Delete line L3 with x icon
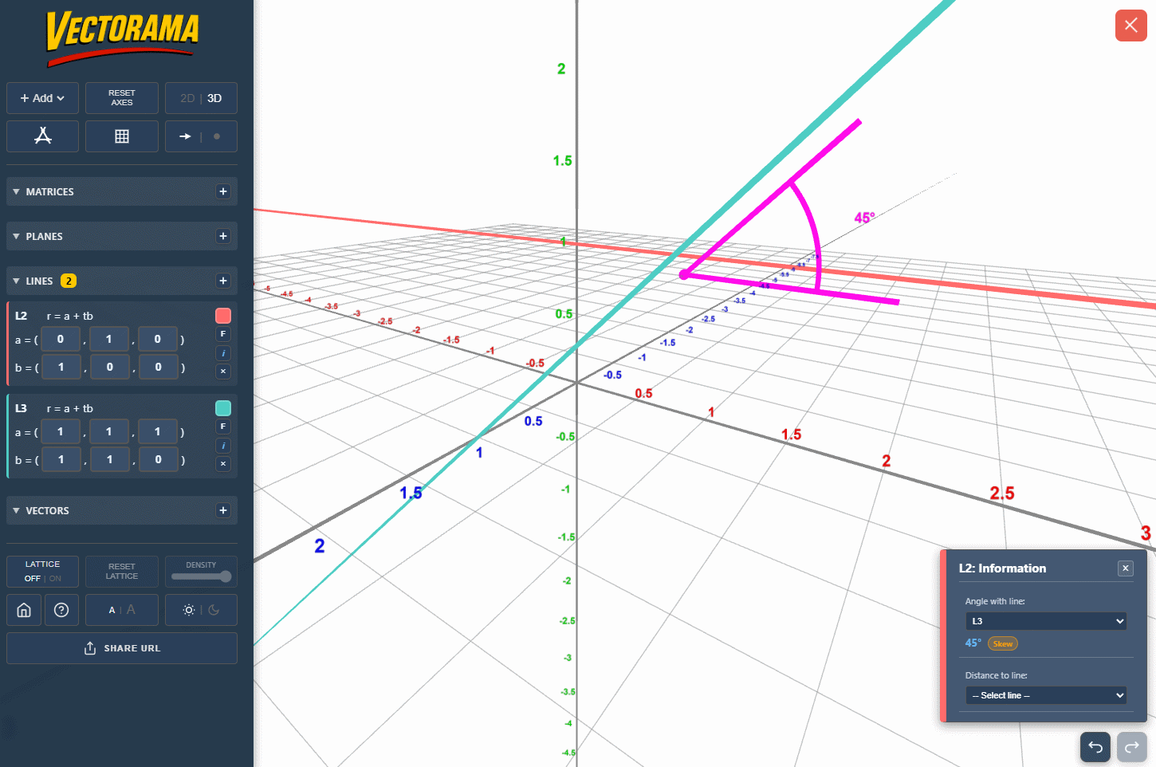The height and width of the screenshot is (767, 1156). coord(223,463)
